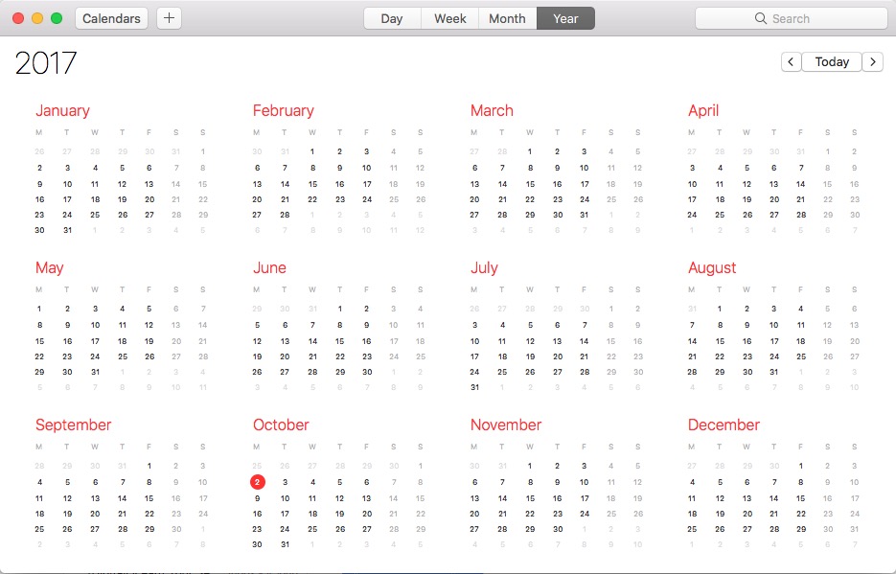
Task: Toggle the Calendars sidebar list
Action: pyautogui.click(x=111, y=18)
